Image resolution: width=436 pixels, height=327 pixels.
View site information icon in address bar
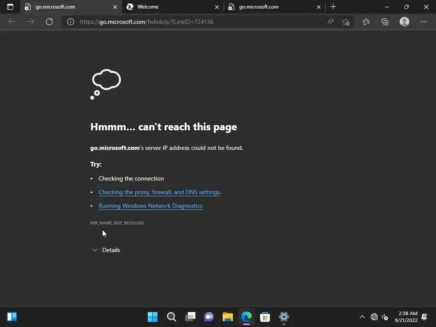(x=71, y=22)
